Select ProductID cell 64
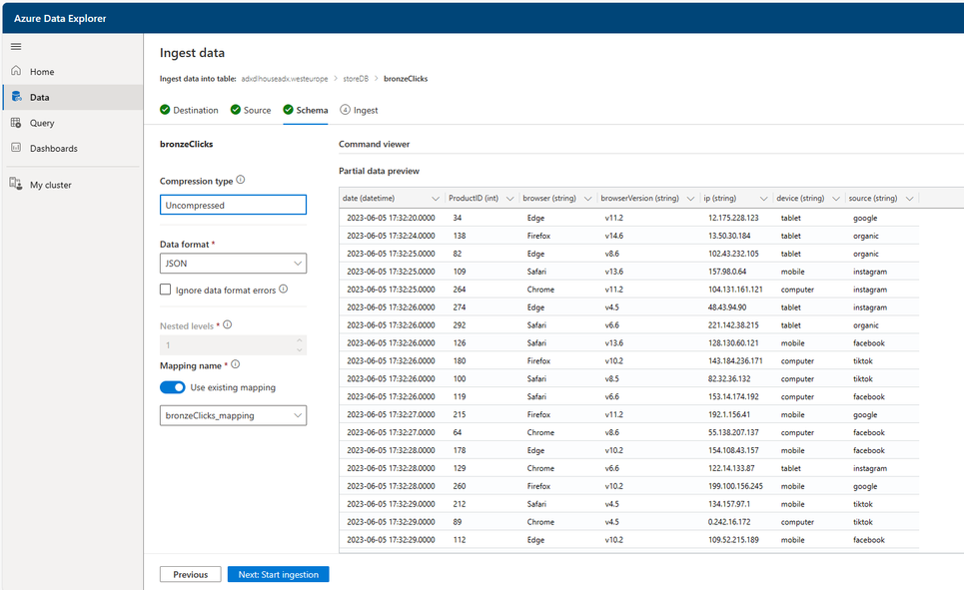The width and height of the screenshot is (964, 590). (x=458, y=432)
